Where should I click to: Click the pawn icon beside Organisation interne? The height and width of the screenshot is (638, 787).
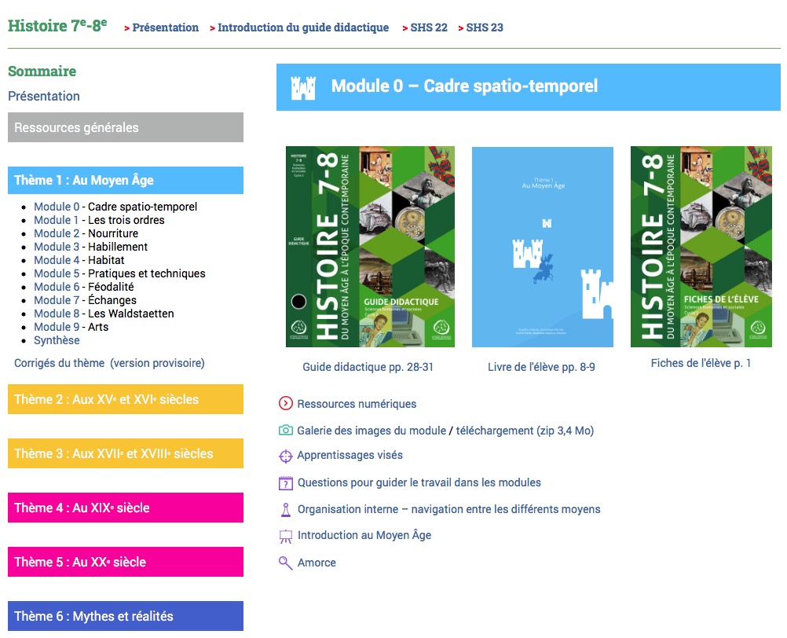286,510
